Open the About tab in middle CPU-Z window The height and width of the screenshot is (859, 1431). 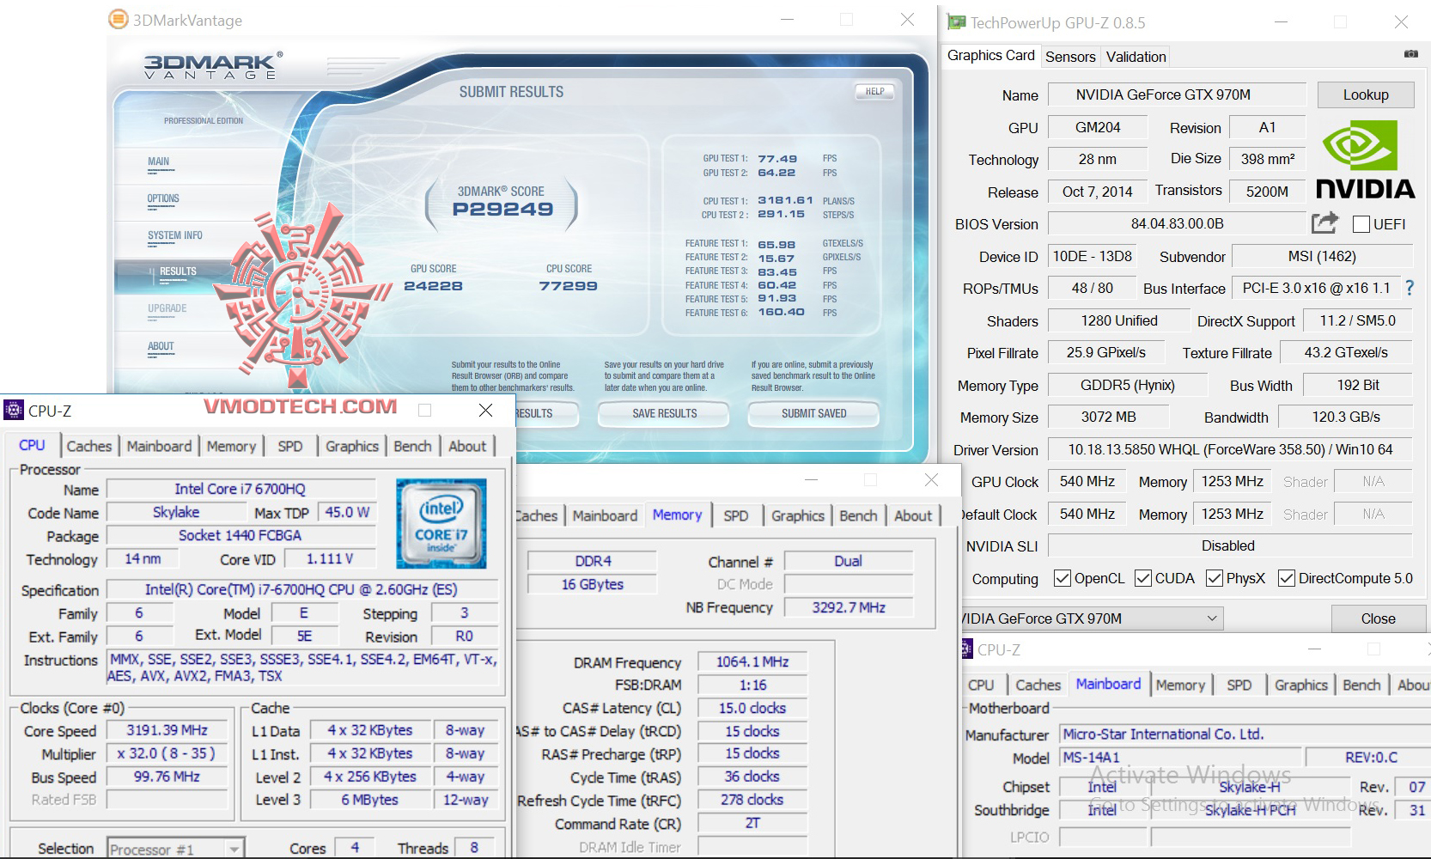pyautogui.click(x=913, y=515)
